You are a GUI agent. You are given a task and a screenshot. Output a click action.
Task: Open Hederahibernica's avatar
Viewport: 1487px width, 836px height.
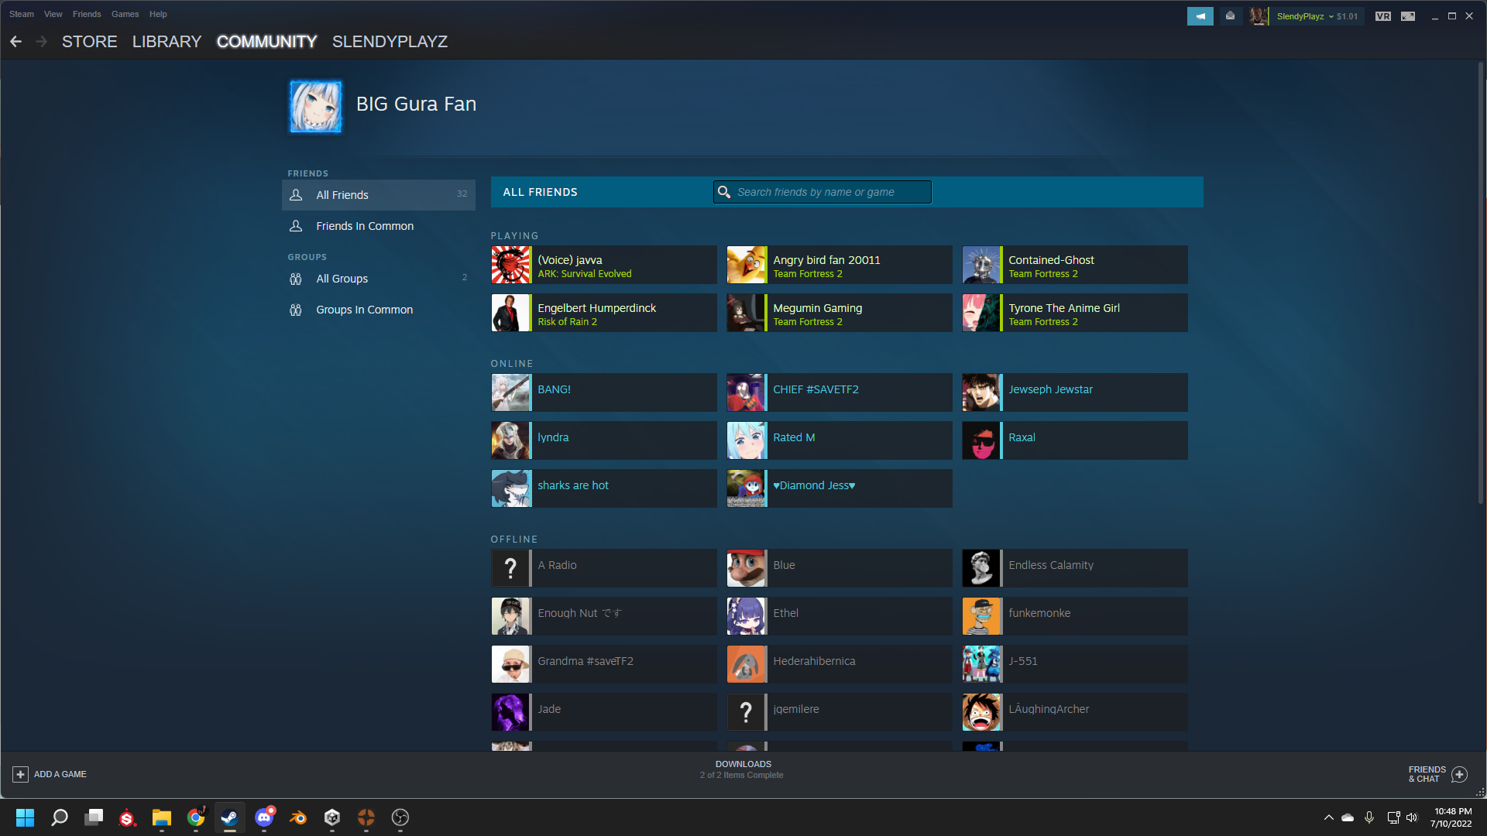click(x=747, y=664)
